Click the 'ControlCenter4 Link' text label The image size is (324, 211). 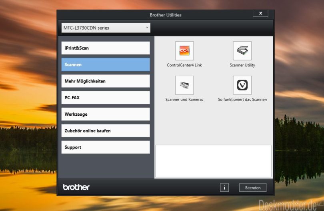tap(184, 65)
